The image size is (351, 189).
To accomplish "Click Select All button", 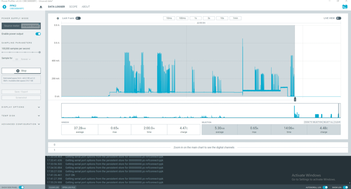I will point(328,122).
